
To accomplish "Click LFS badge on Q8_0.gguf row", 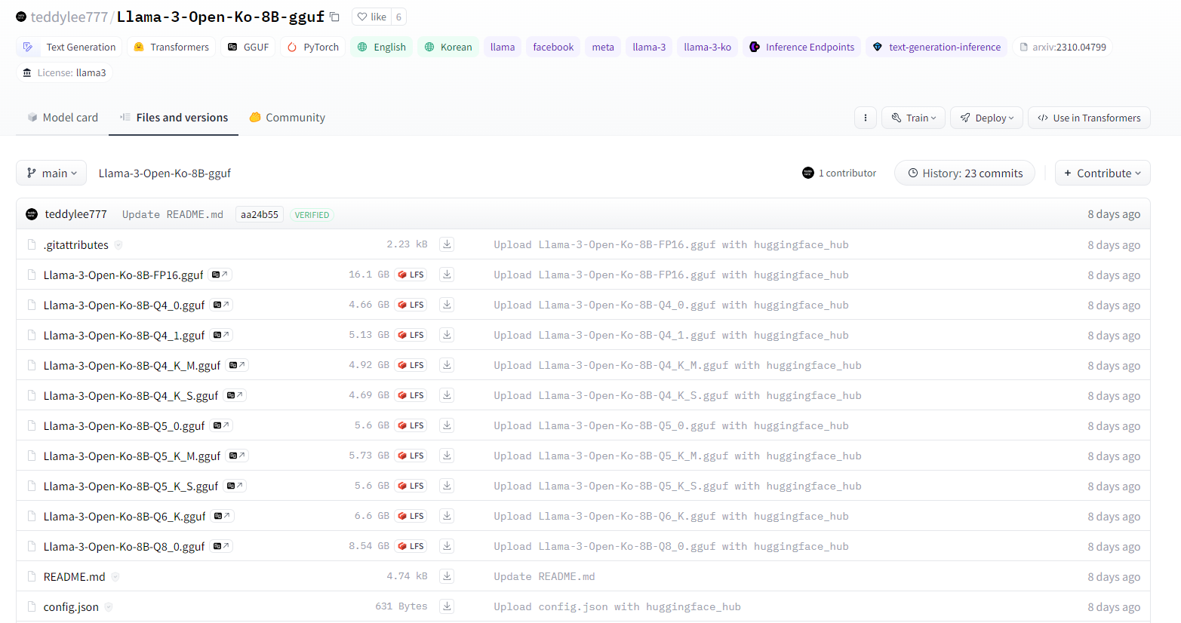I will [x=411, y=546].
